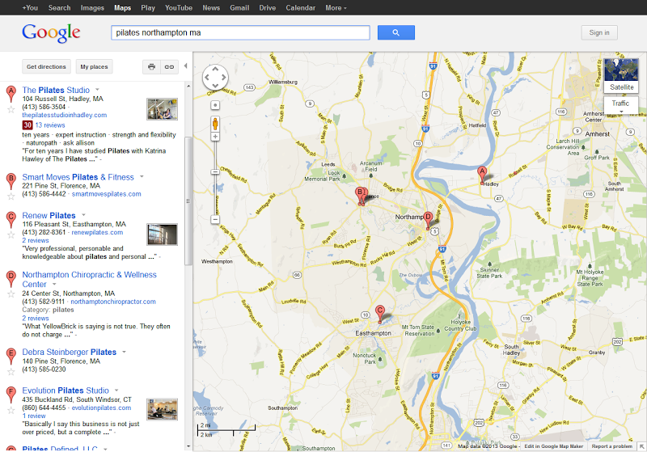This screenshot has height=452, width=647.
Task: Click marker B pin on the map in Florence
Action: point(360,196)
